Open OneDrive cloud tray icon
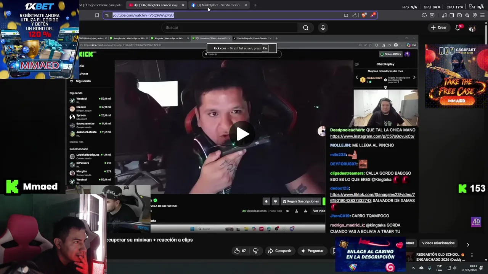The height and width of the screenshot is (274, 488). pyautogui.click(x=421, y=268)
